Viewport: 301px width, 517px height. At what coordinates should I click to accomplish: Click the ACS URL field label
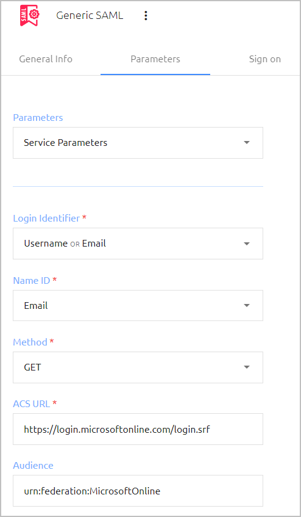[x=32, y=403]
